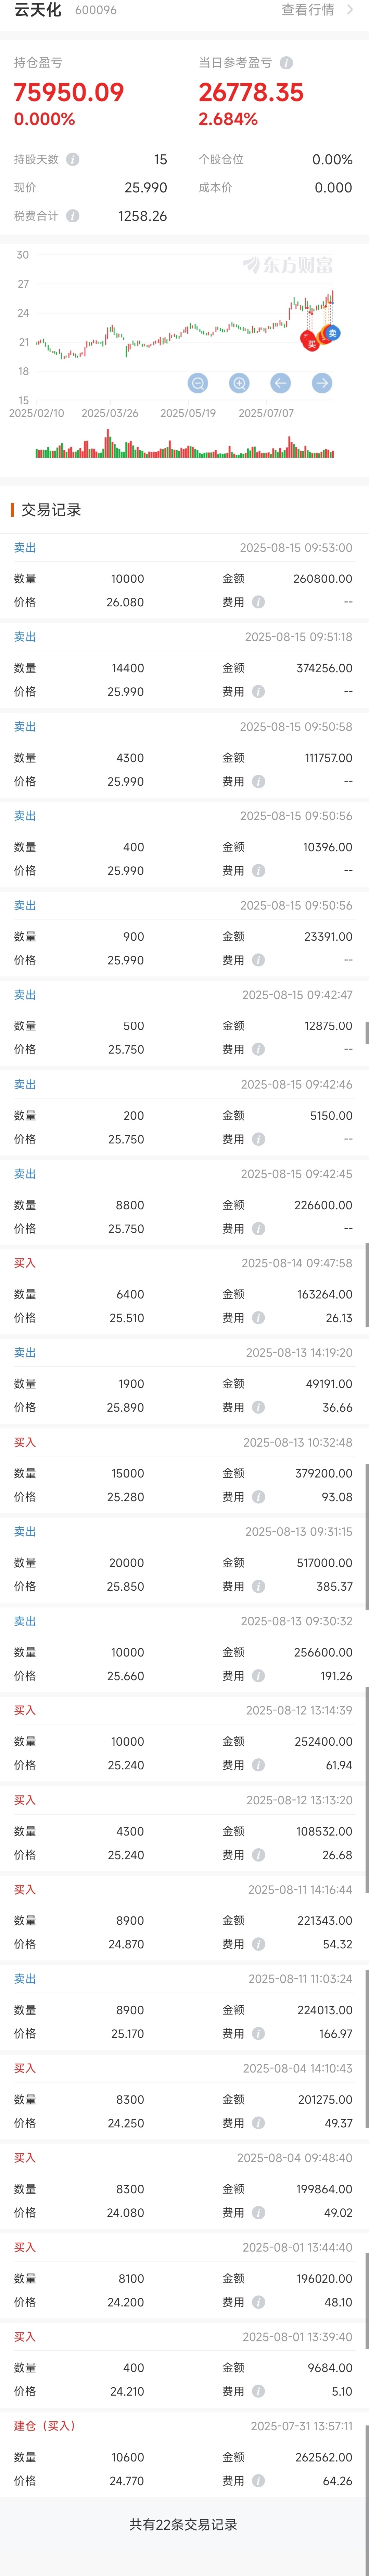Screen dimensions: 369x2576
Task: Tap the blue 卖 marker on chart
Action: [x=332, y=333]
